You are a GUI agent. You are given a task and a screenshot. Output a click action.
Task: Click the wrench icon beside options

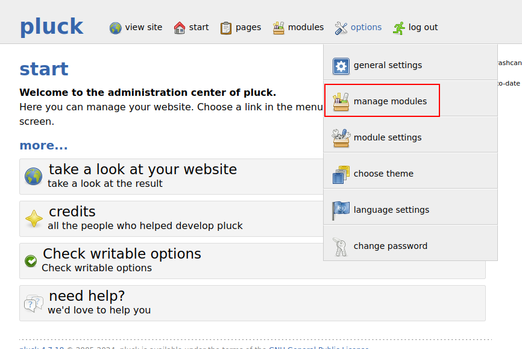(341, 28)
